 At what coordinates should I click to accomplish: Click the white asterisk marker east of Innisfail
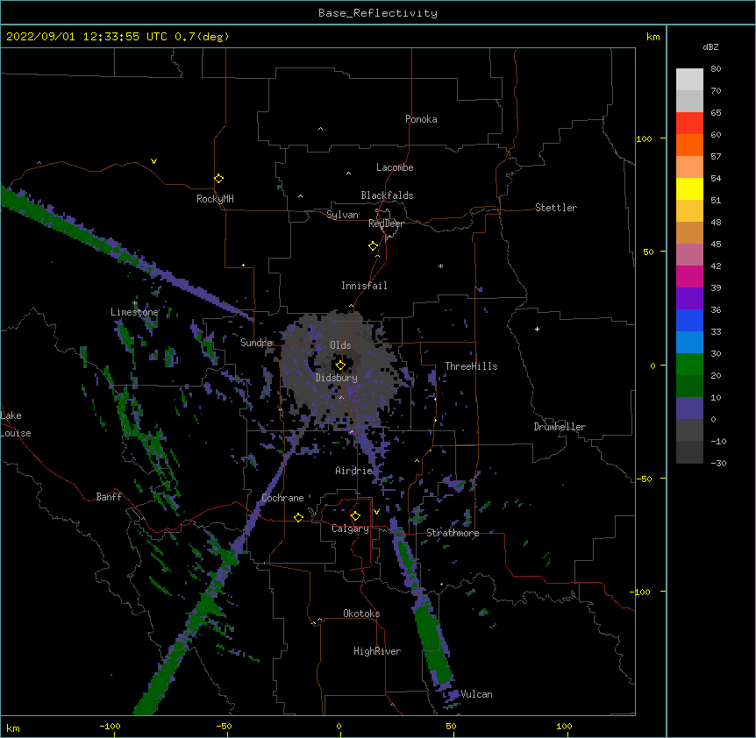point(440,266)
